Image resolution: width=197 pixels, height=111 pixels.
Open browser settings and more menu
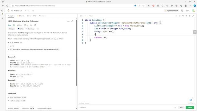click(x=190, y=6)
